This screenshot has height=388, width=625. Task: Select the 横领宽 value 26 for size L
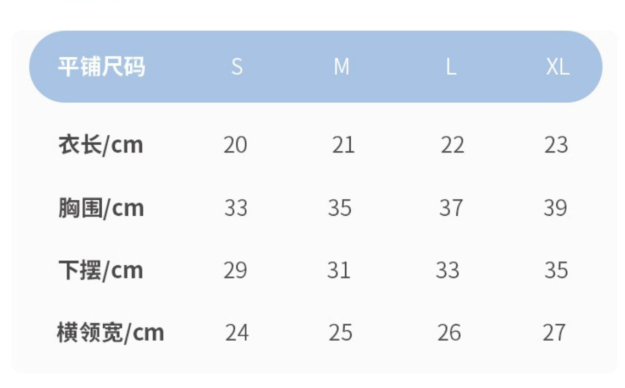[449, 333]
